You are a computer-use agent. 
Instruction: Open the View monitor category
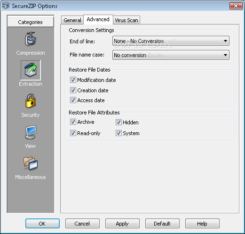(31, 132)
